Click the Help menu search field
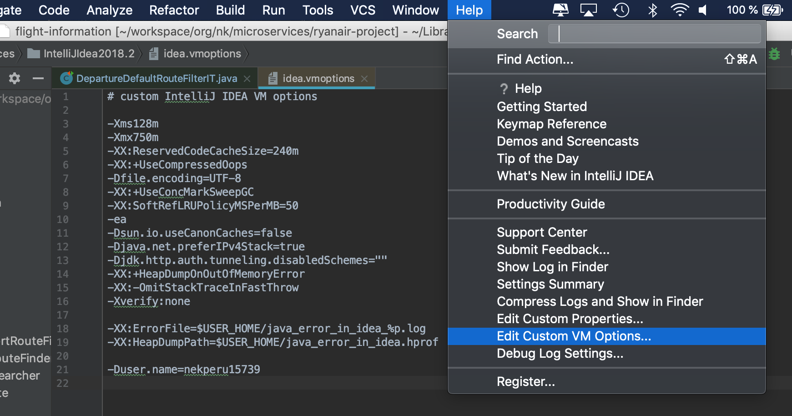Viewport: 792px width, 416px height. pyautogui.click(x=654, y=34)
